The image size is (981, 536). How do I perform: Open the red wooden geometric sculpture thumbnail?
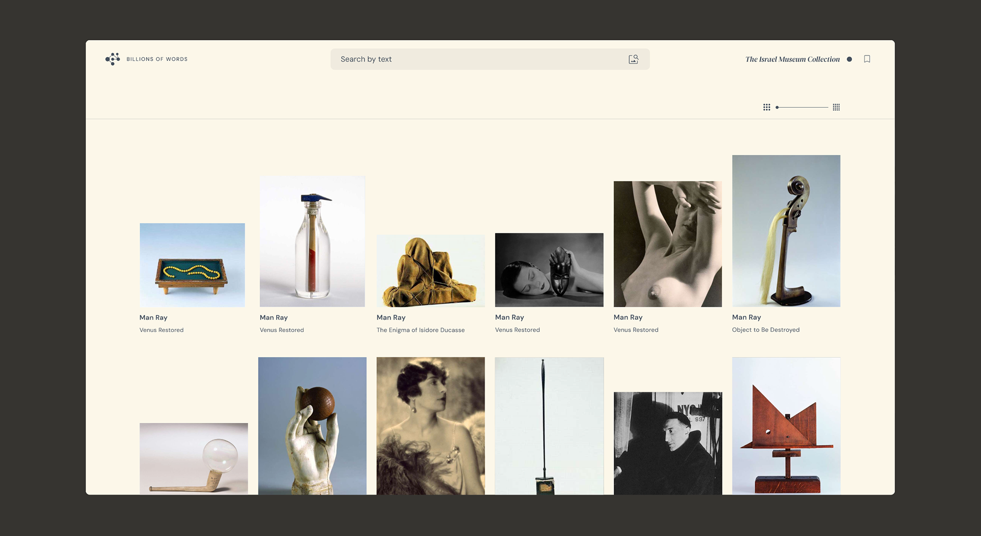pyautogui.click(x=786, y=426)
